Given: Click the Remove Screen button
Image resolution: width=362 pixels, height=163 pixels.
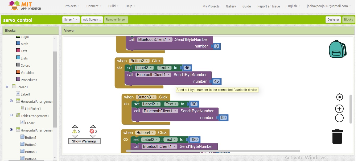Looking at the screenshot, I should point(116,19).
